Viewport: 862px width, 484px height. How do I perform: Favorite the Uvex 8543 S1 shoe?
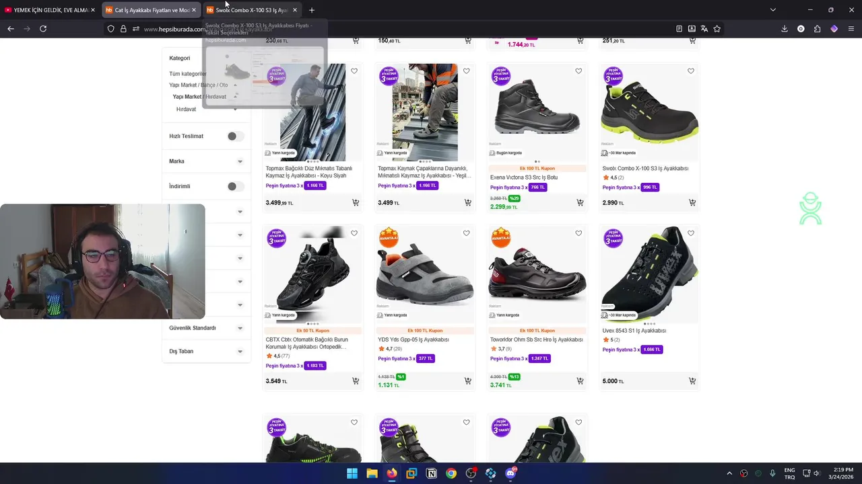691,233
